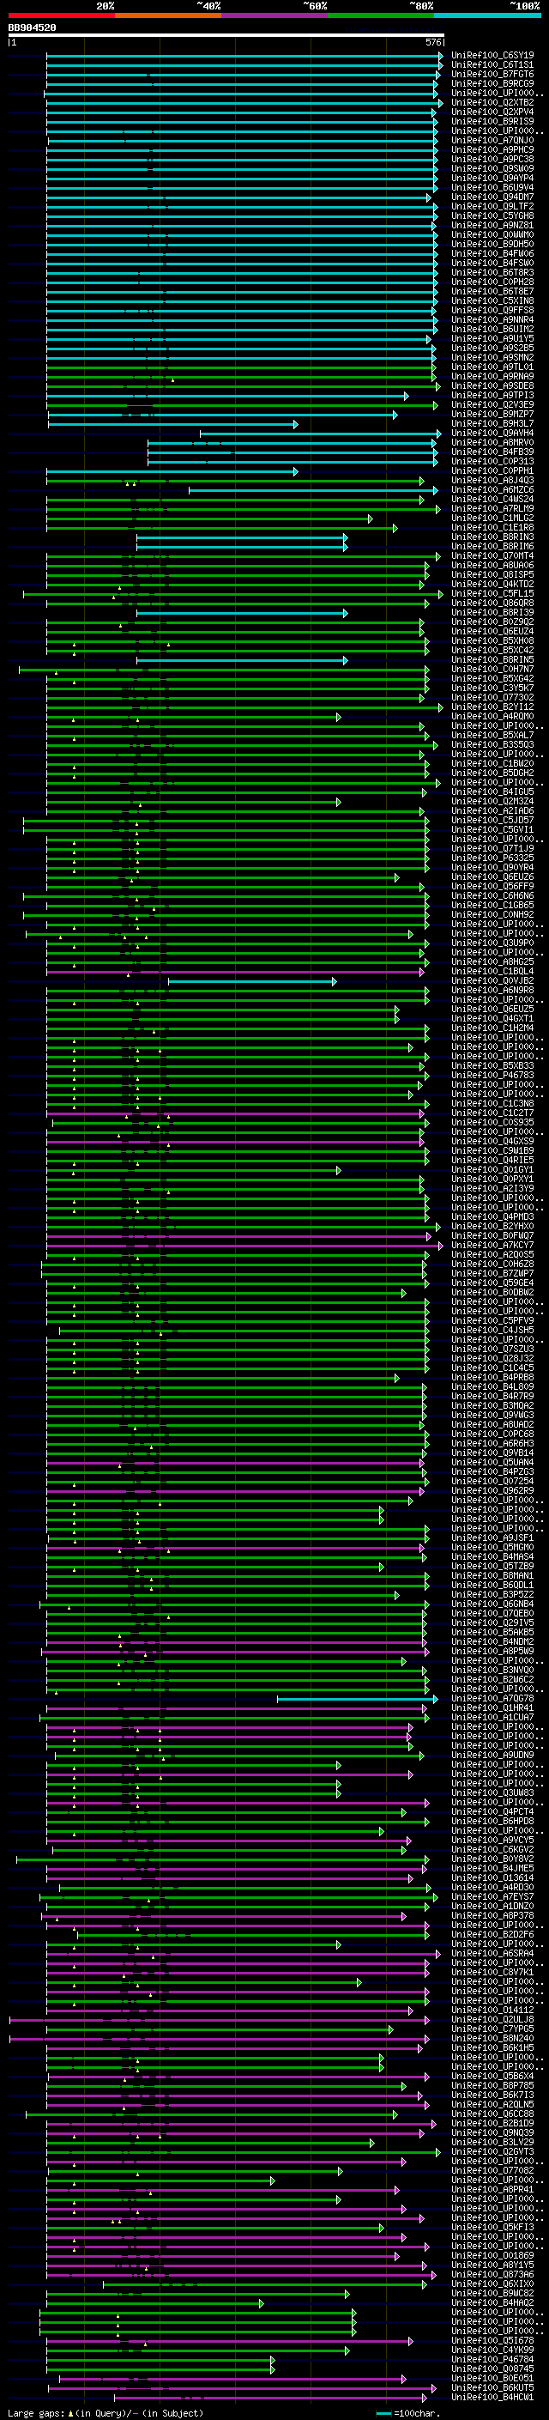Select the query label BB904520
This screenshot has width=549, height=2420.
point(32,28)
